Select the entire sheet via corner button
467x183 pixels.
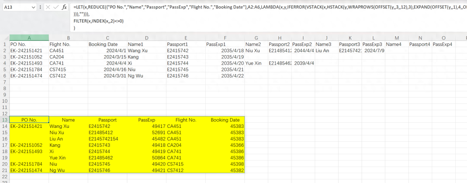pos(4,38)
